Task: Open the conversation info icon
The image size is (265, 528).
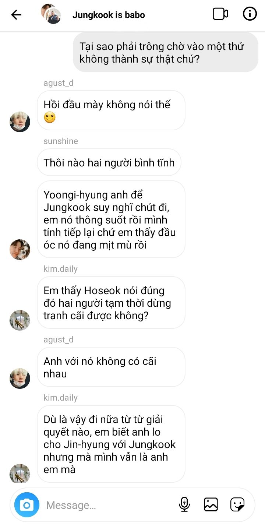Action: tap(250, 14)
